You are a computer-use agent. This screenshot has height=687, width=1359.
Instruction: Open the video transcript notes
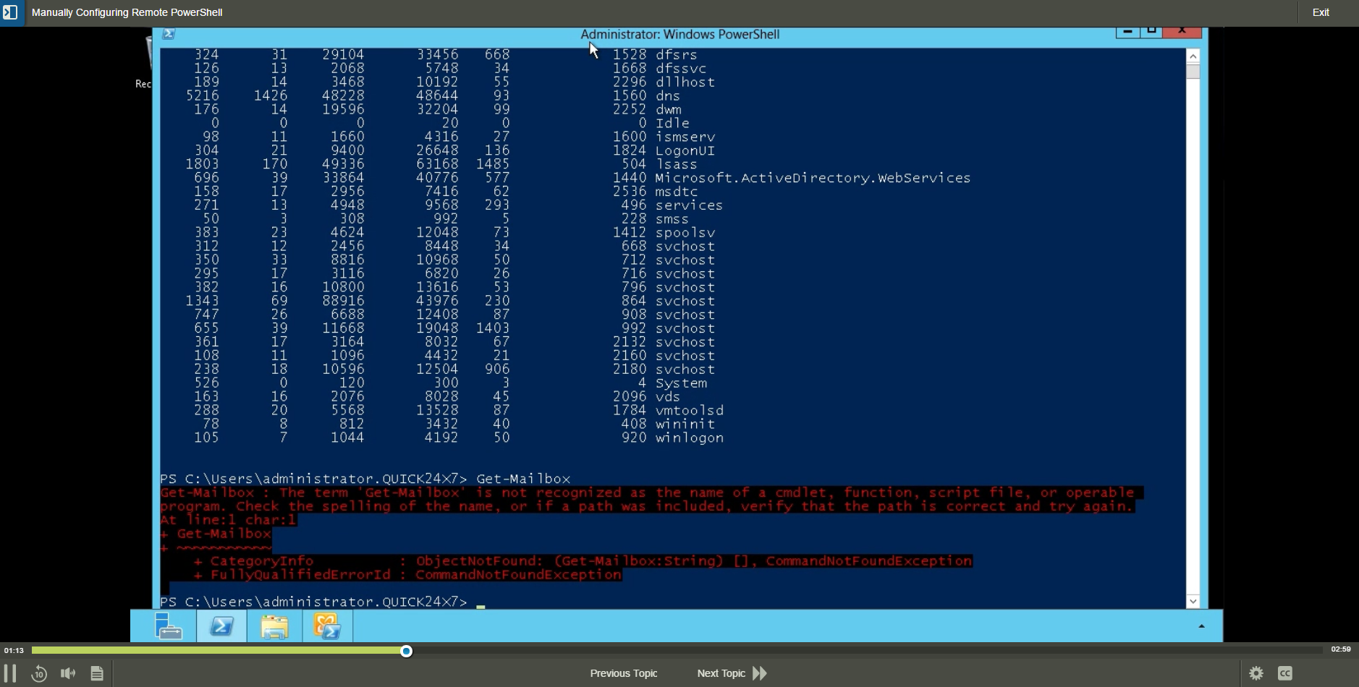click(98, 673)
